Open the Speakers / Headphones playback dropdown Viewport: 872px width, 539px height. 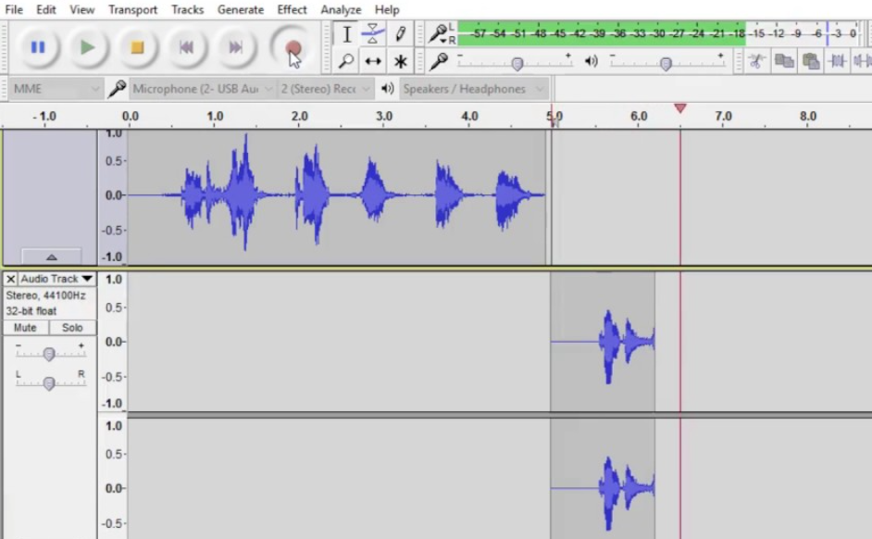click(473, 89)
